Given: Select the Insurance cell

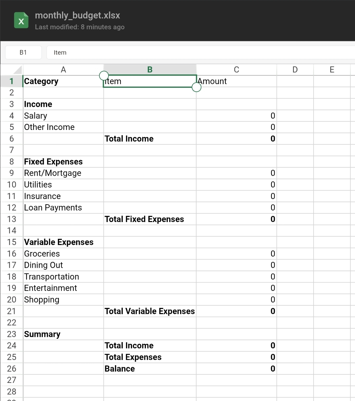Looking at the screenshot, I should [x=63, y=196].
